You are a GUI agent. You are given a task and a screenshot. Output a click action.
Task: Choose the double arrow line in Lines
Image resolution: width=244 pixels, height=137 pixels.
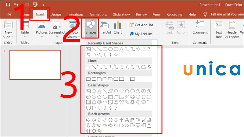[99, 67]
